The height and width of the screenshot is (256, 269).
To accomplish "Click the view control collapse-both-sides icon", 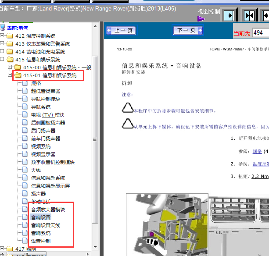I will pyautogui.click(x=250, y=16).
